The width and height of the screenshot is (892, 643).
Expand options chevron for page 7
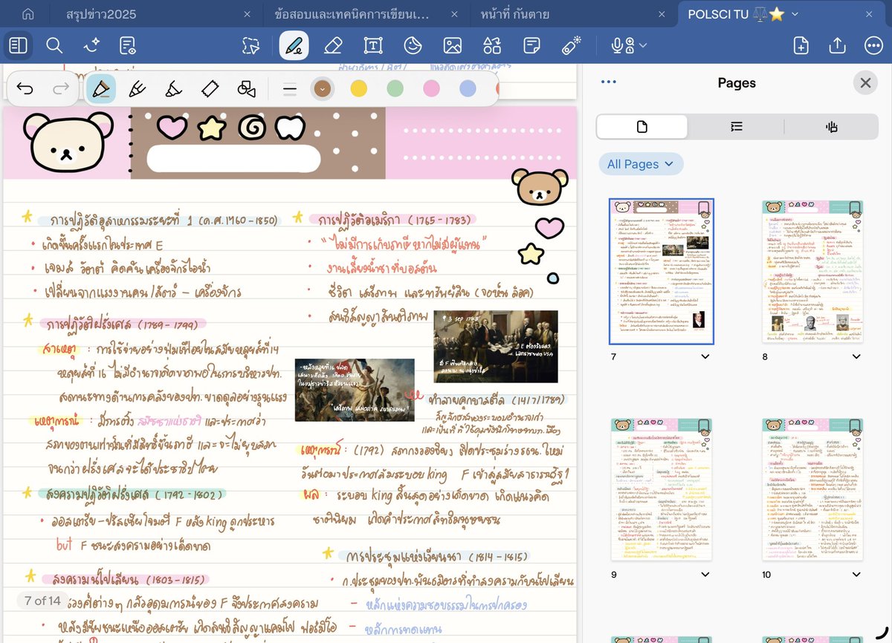(x=705, y=357)
